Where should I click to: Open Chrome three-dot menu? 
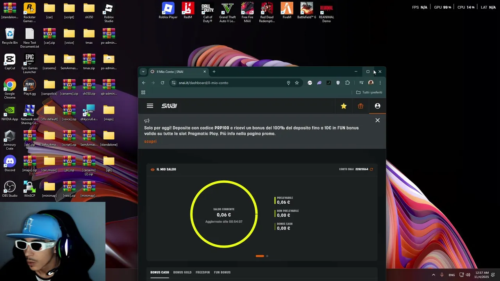pyautogui.click(x=380, y=83)
